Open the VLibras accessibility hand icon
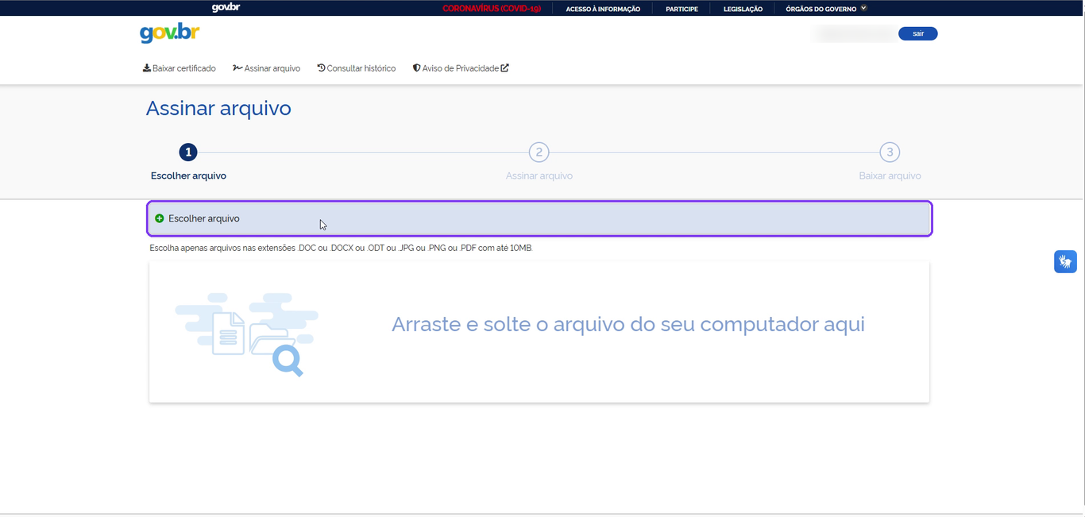 [x=1065, y=261]
